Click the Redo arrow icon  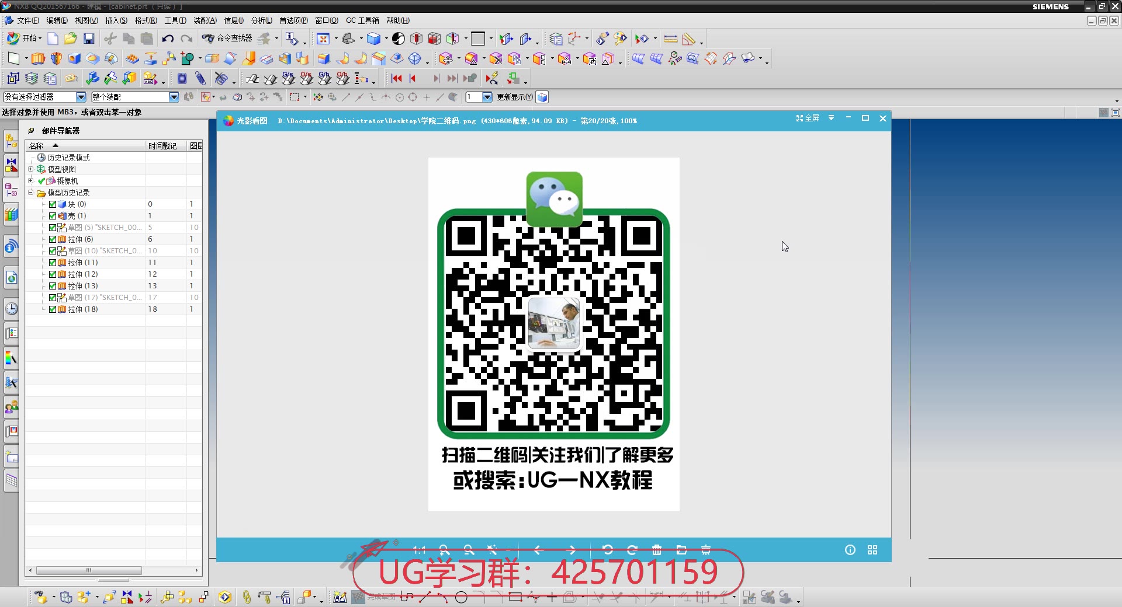(x=186, y=39)
